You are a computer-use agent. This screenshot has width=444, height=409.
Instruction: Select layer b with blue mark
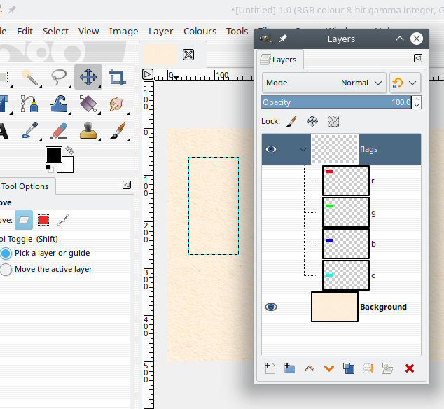pos(341,244)
